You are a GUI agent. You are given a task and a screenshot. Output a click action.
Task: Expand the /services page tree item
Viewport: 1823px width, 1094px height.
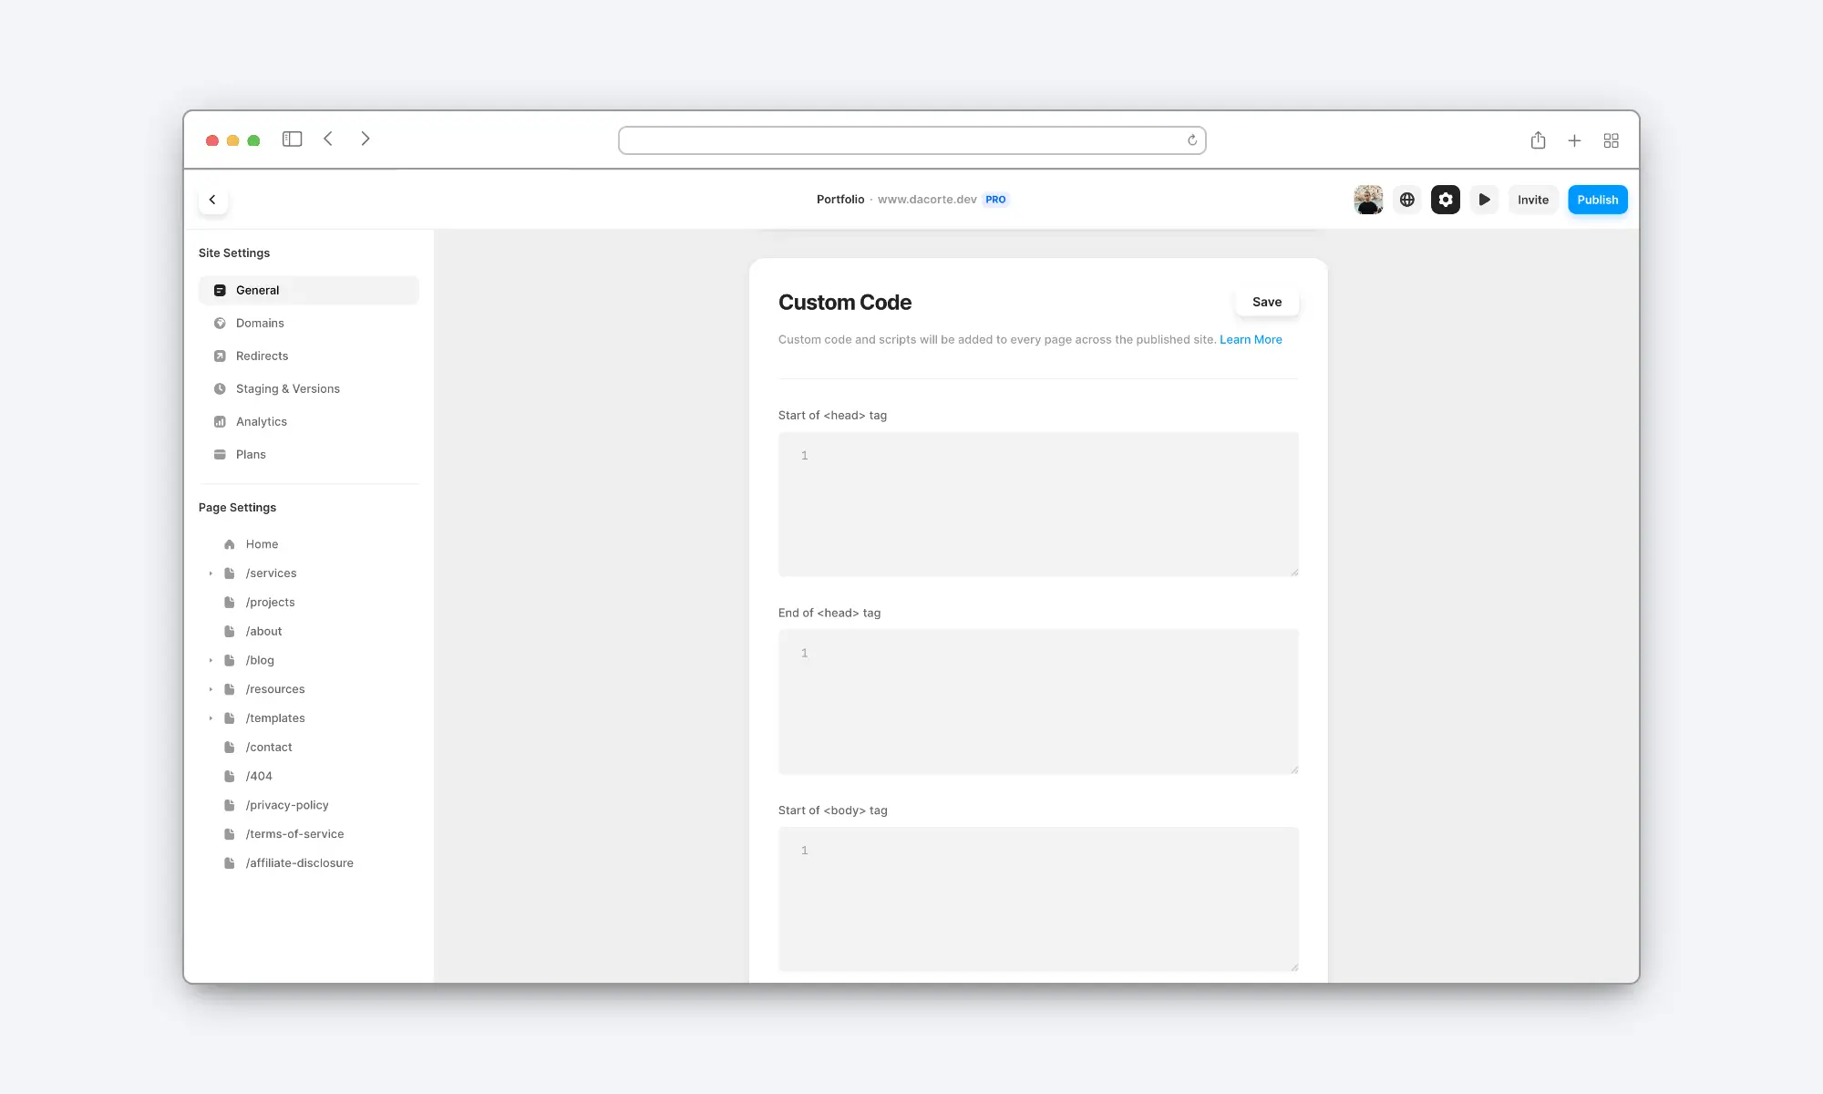pyautogui.click(x=211, y=572)
